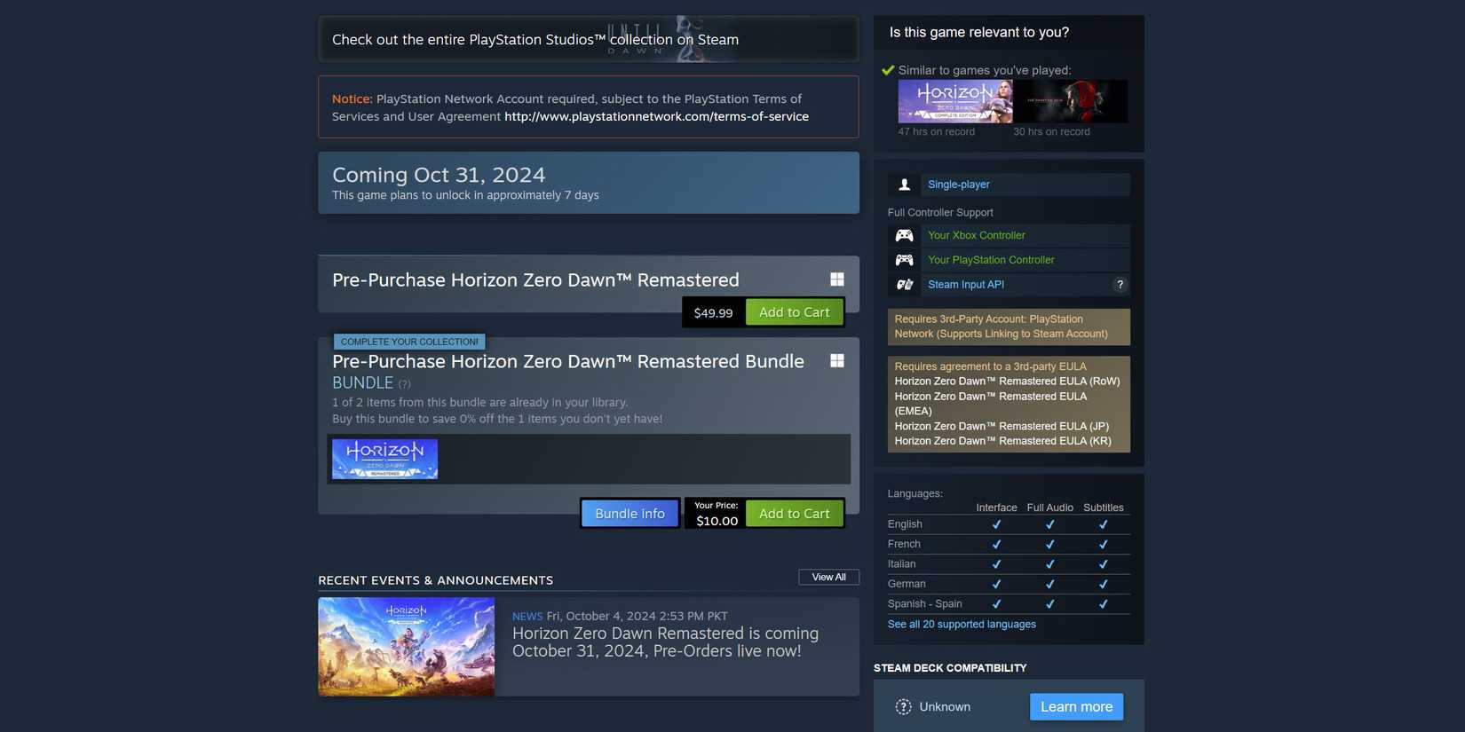Click the Coming Oct 31, 2024 heading
The image size is (1465, 732).
coord(439,175)
